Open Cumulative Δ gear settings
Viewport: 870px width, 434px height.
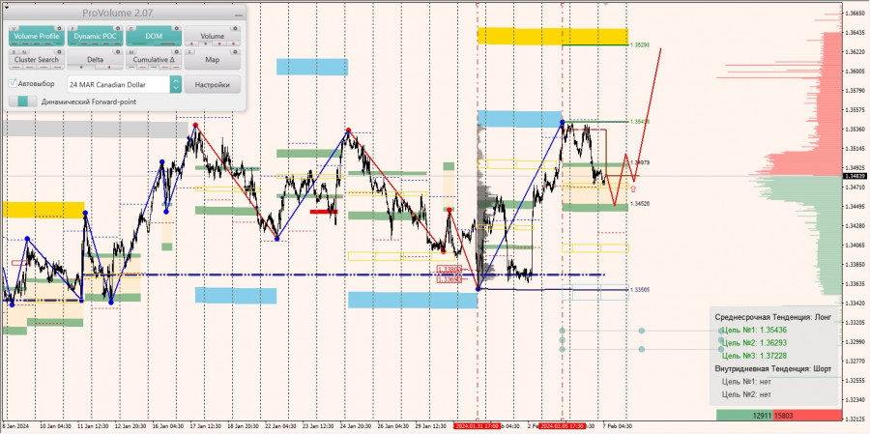click(177, 51)
